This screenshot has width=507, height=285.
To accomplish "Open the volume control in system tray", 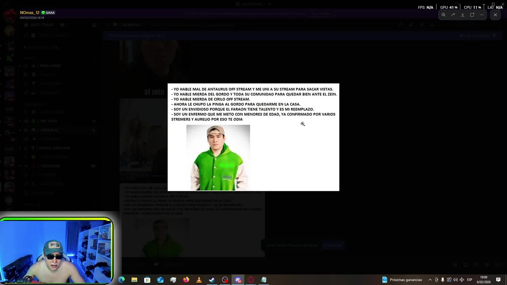I will tap(455, 280).
